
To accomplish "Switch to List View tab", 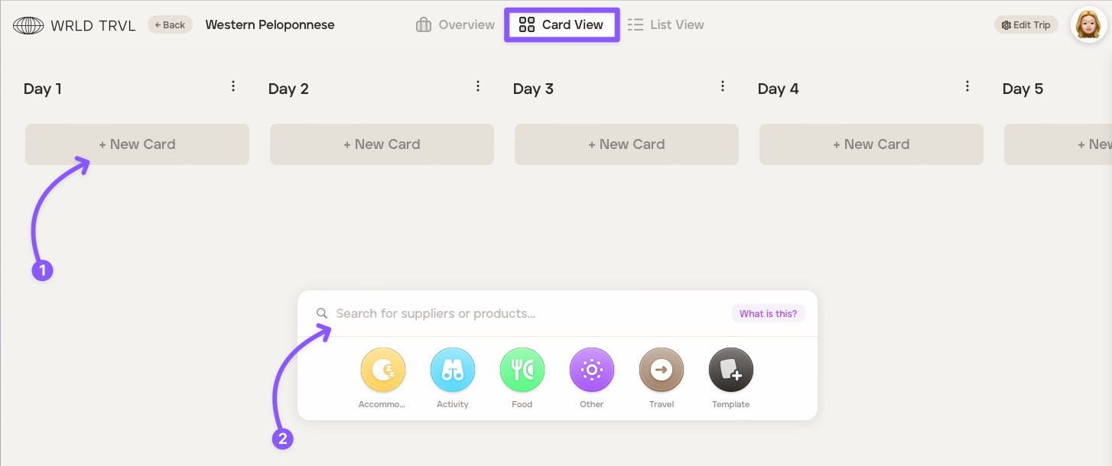I will (x=665, y=25).
